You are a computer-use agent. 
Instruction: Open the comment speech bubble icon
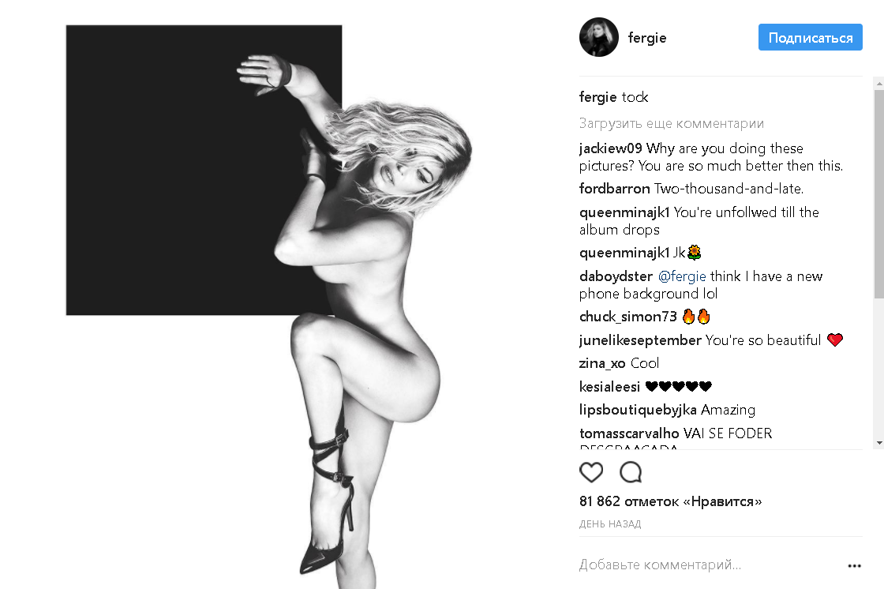[631, 472]
